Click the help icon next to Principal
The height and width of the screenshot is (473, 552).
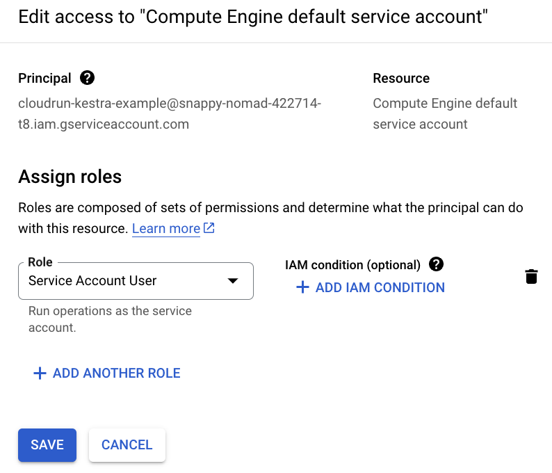click(x=88, y=78)
